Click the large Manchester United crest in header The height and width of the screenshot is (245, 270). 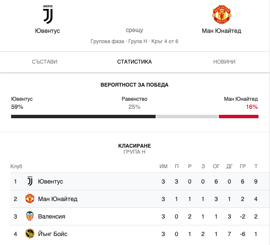point(221,15)
